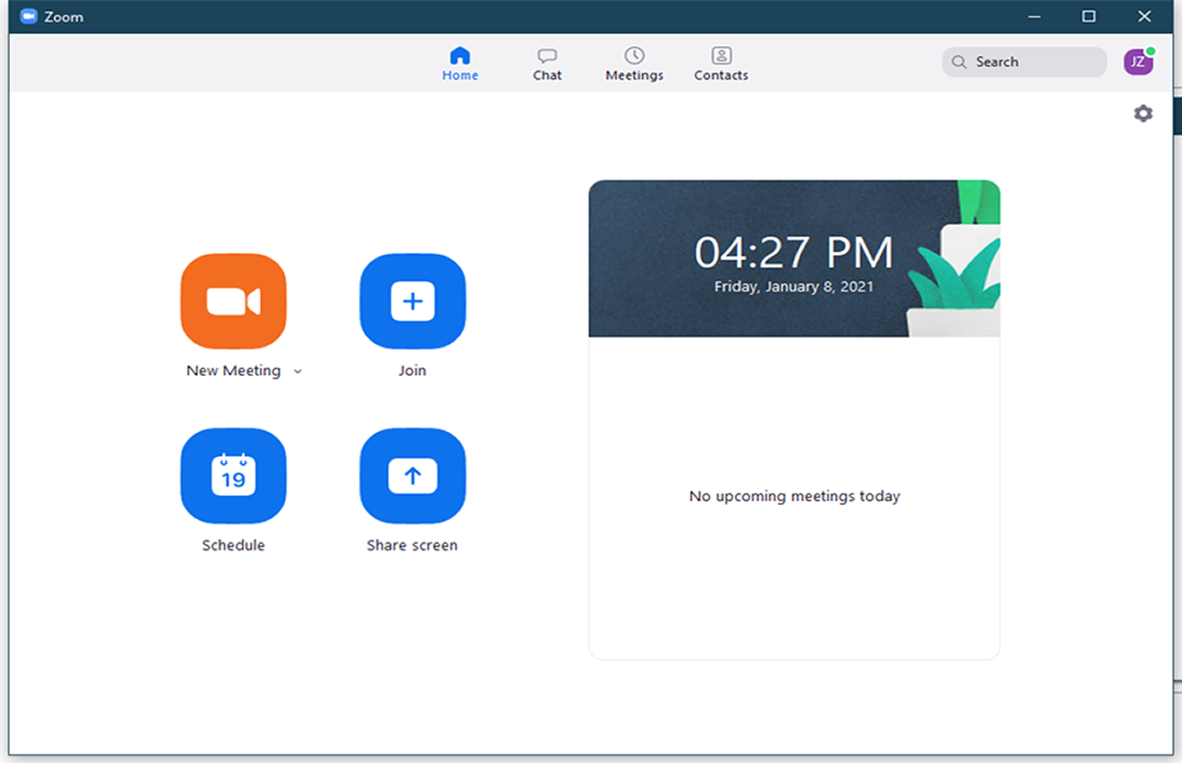Switch to the Chat tab

(x=547, y=64)
